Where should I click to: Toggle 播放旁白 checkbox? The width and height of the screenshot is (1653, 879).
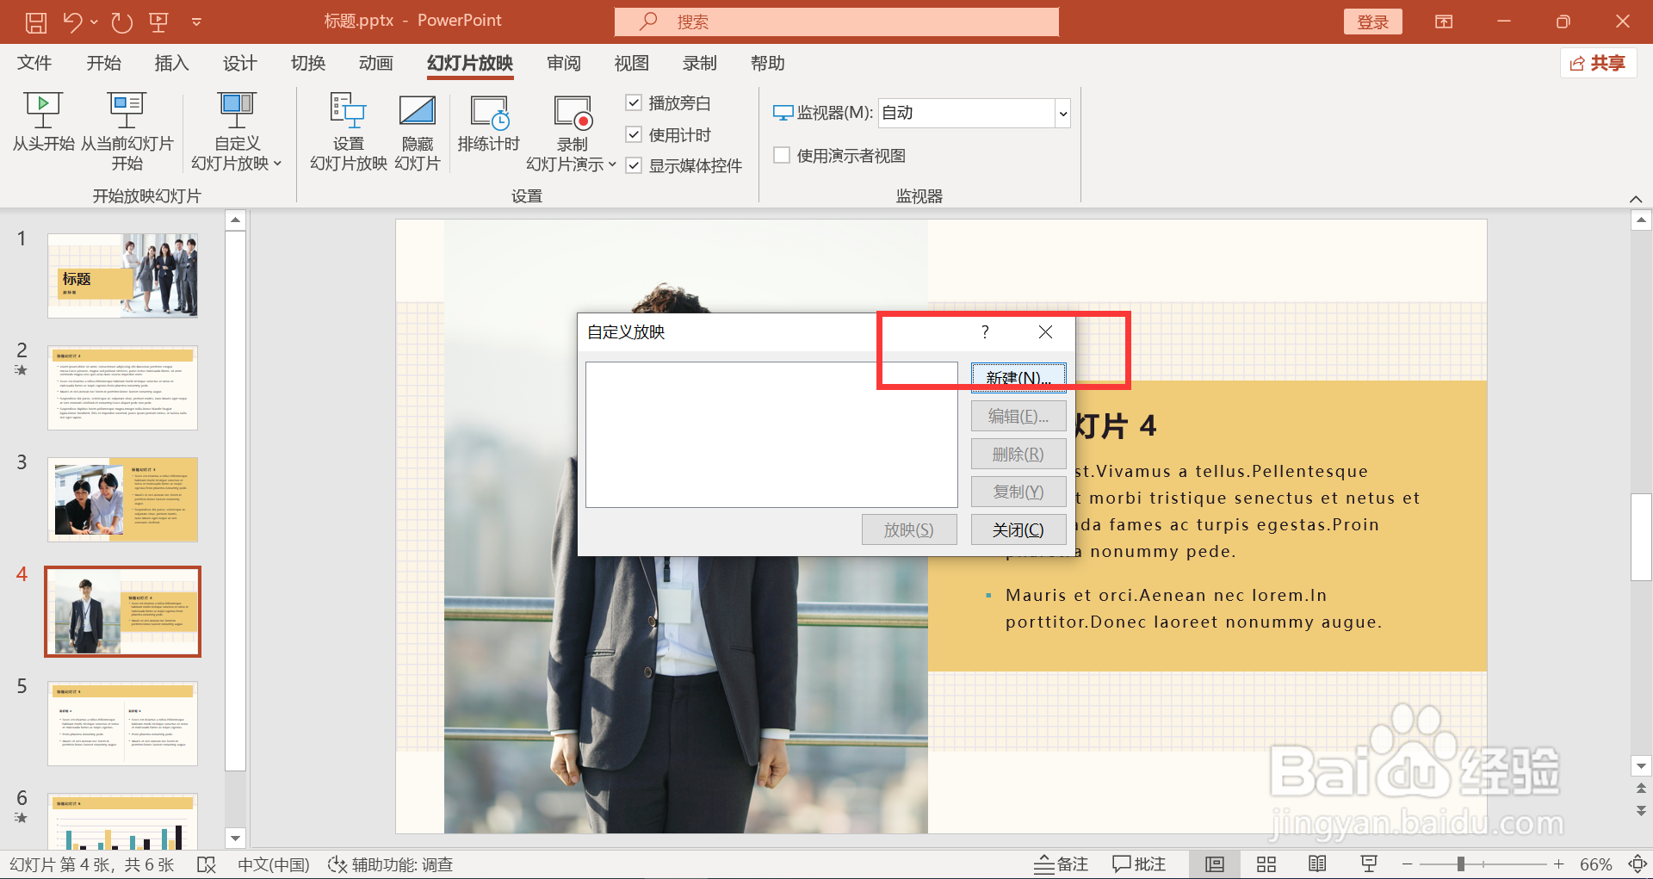pos(634,102)
